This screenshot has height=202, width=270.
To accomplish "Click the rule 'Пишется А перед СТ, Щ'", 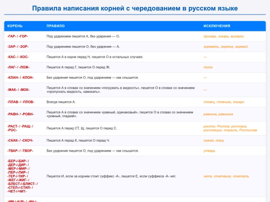I will [81, 128].
